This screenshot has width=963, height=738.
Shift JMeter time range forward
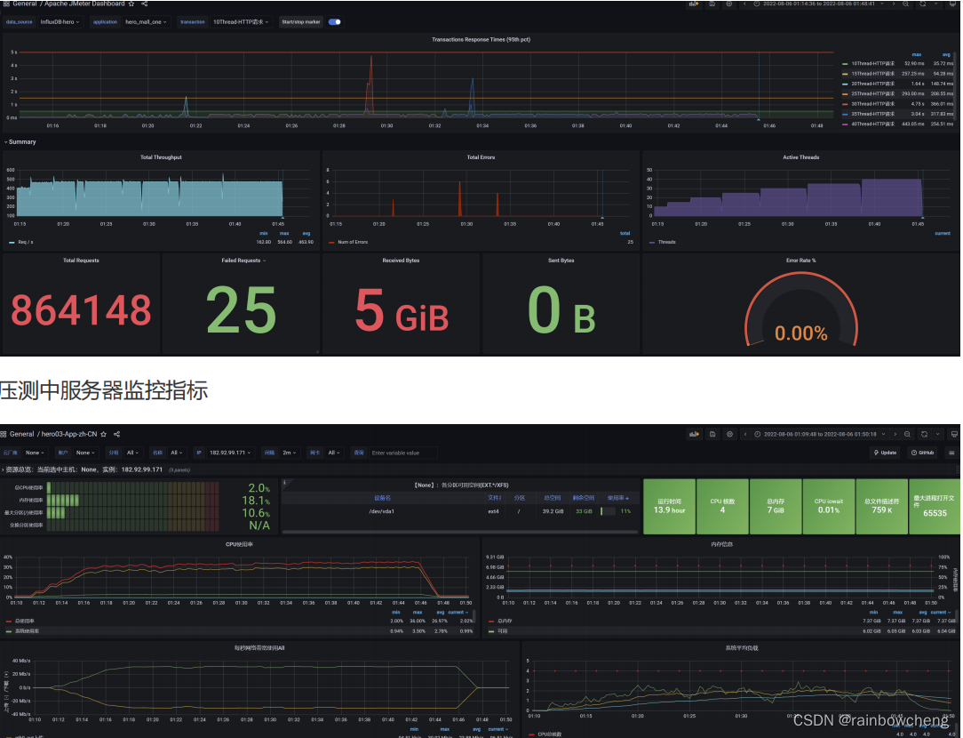[x=895, y=4]
